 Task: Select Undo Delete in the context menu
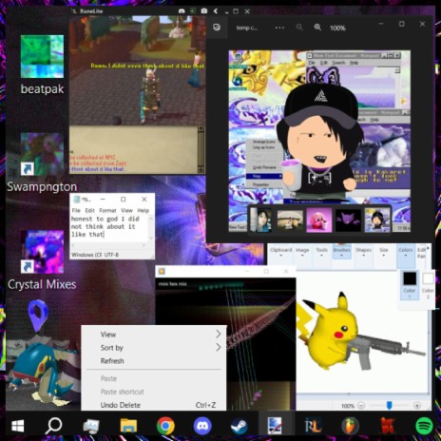pos(121,405)
